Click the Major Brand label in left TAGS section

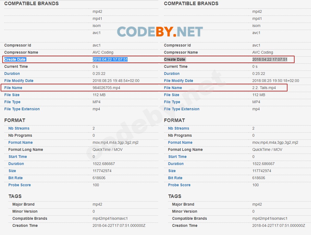(23, 205)
